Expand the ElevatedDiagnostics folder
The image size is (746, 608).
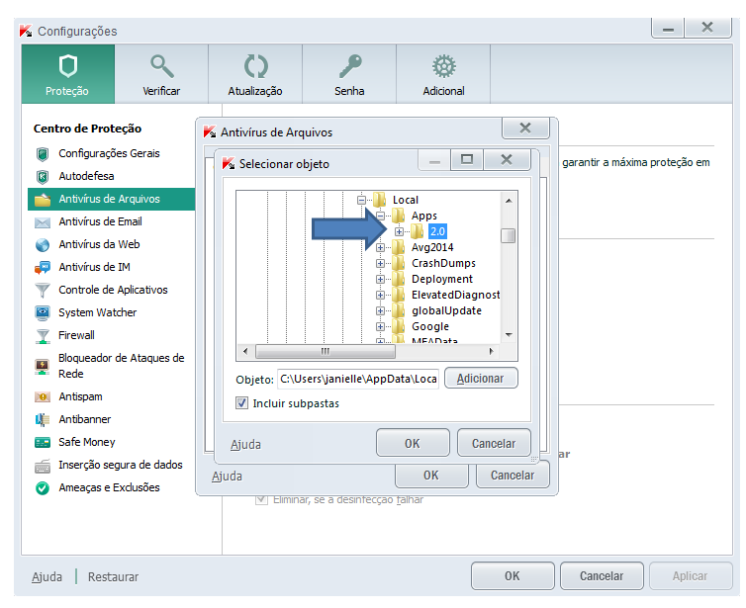click(380, 296)
